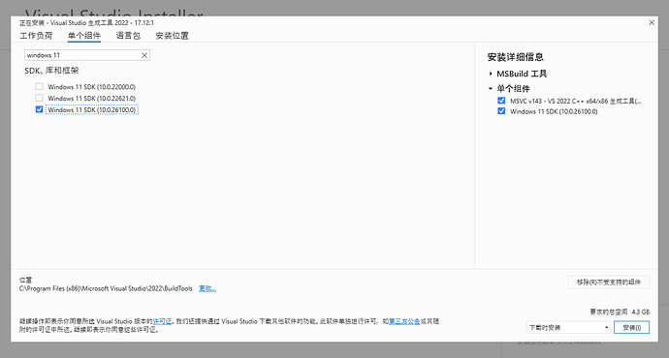Check Windows 11 SDK (10.0.22621.0)

(39, 98)
